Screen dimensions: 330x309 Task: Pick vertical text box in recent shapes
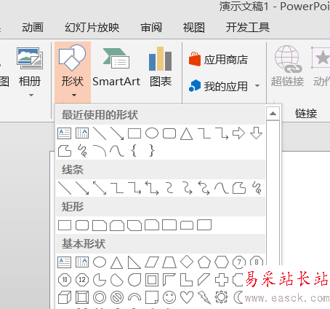point(82,133)
